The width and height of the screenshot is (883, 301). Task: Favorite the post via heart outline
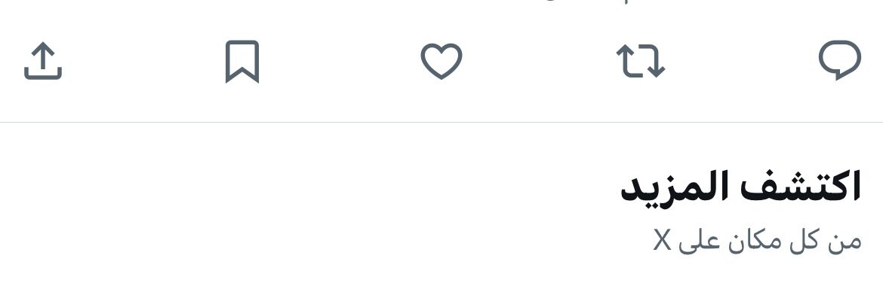441,61
